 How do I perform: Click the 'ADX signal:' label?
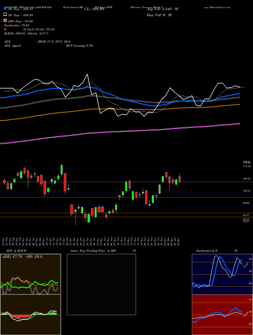click(x=13, y=46)
